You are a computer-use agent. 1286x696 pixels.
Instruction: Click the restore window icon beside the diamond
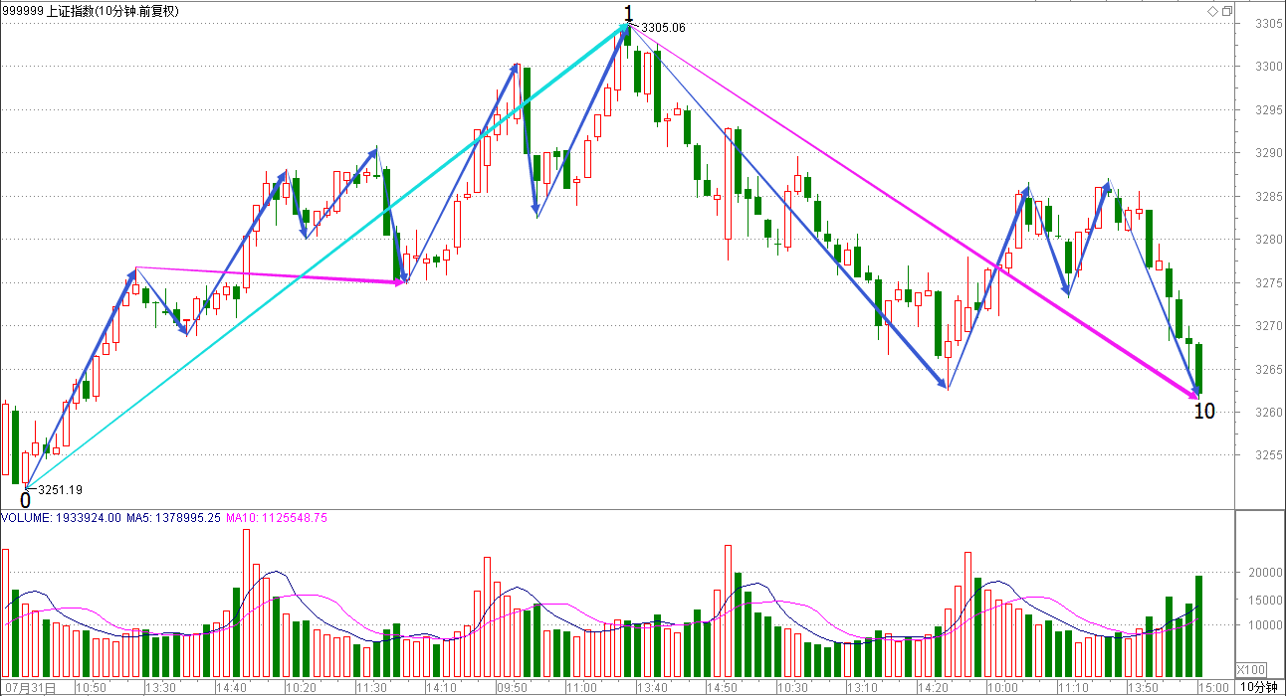(x=1226, y=11)
